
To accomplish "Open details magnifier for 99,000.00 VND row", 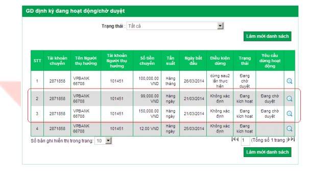I will pos(289,98).
